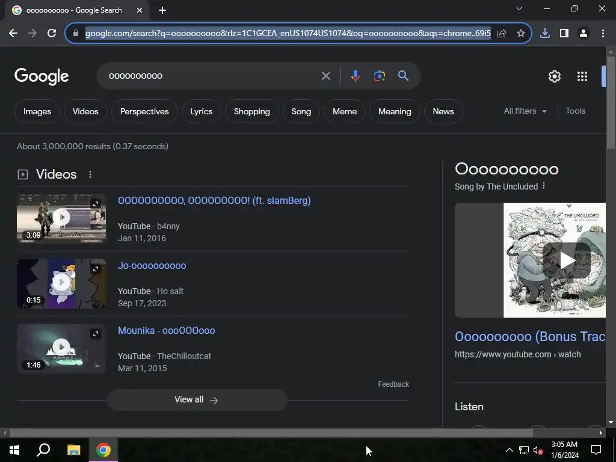The image size is (616, 462).
Task: Open Windows taskbar search
Action: [x=43, y=450]
